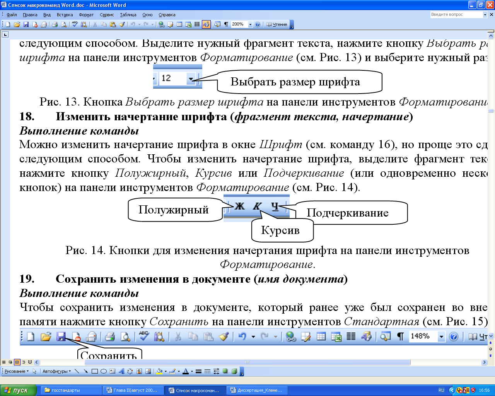Insert a text box from the Drawing toolbar
Screen dimensions: 495x396
[x=113, y=371]
